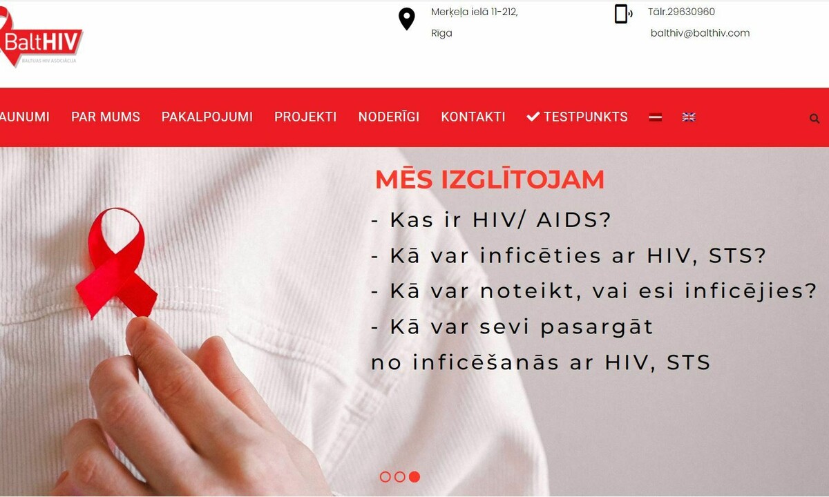Open the PAKALPOJUMI menu
Screen dimensions: 829x497
point(207,117)
